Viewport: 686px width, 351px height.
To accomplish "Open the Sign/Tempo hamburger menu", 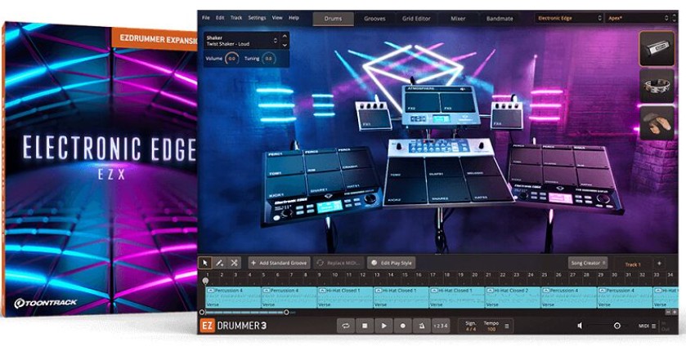I will (x=507, y=326).
